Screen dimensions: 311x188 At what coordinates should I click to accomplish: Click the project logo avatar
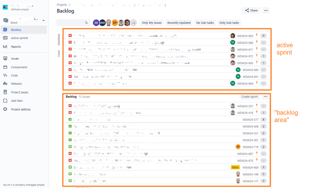pos(5,7)
